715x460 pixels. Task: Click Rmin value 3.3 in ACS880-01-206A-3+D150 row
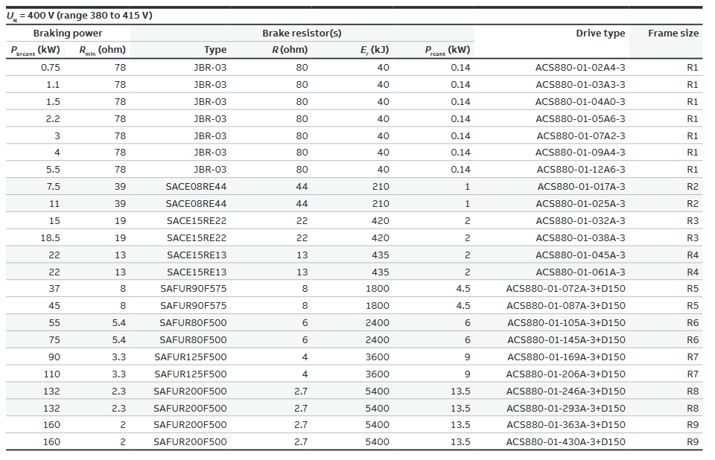tap(118, 374)
